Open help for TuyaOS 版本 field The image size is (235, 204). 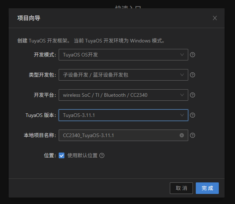193,115
